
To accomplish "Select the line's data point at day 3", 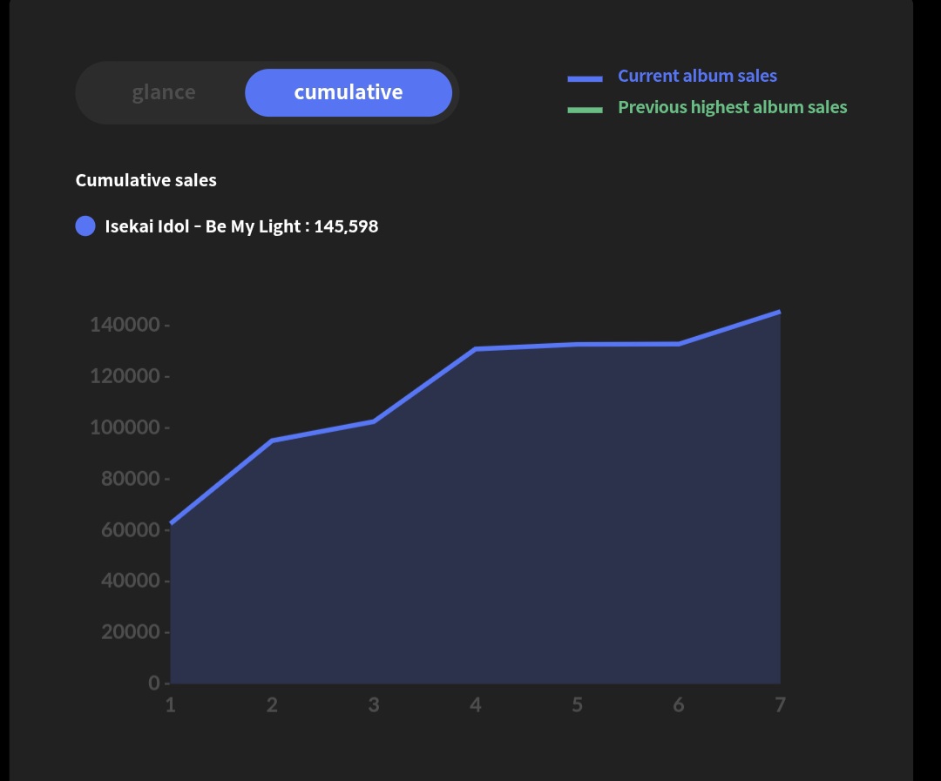I will click(x=374, y=421).
